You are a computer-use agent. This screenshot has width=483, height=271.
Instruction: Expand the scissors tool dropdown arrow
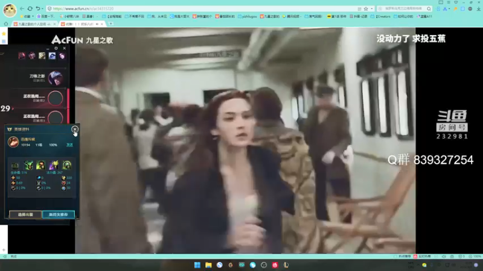tap(449, 9)
